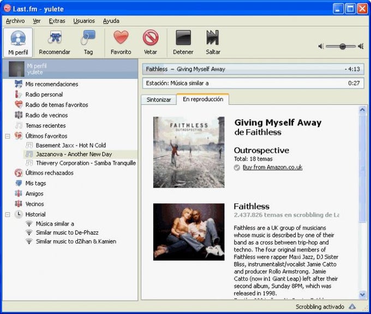Click the yulete profile avatar in sidebar
371x314 pixels.
tap(16, 69)
